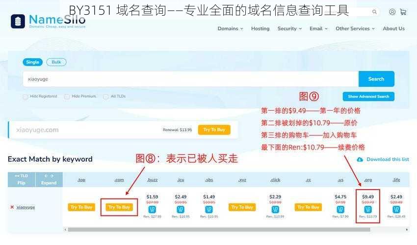Check the Hide Registered checkbox

25,97
